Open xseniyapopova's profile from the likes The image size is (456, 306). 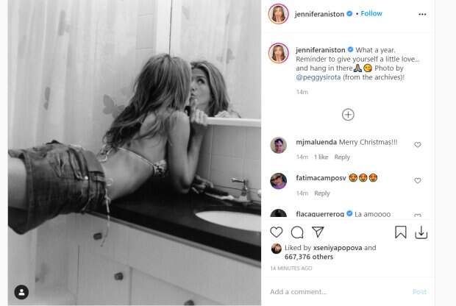pos(338,248)
